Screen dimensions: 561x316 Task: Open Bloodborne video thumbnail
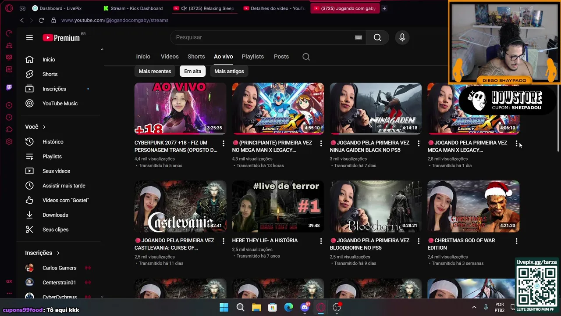click(376, 206)
